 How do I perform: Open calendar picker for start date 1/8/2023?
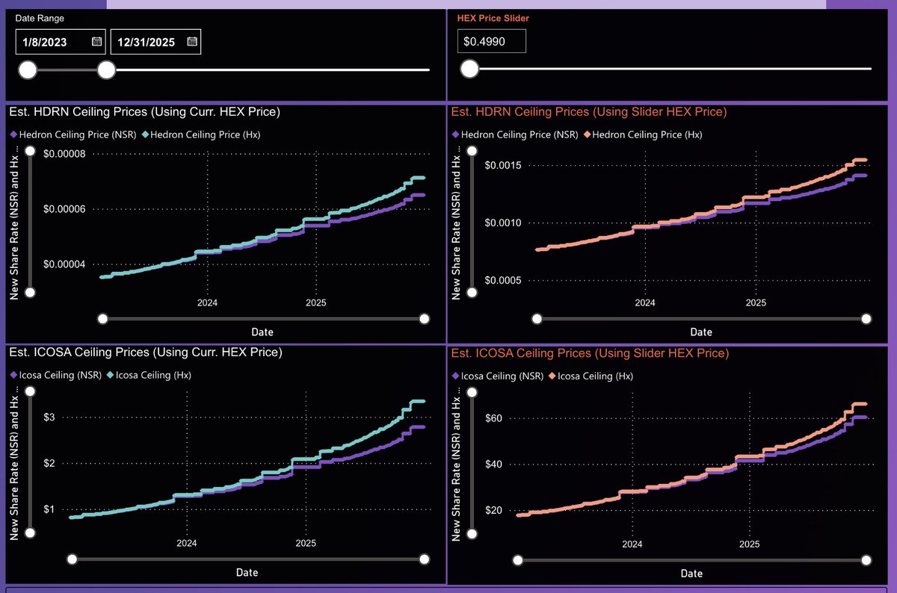[97, 42]
